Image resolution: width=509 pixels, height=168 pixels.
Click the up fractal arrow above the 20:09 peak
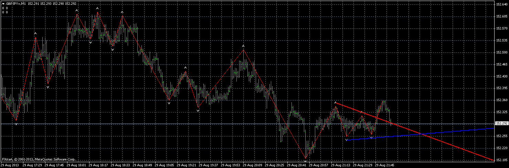(243, 46)
